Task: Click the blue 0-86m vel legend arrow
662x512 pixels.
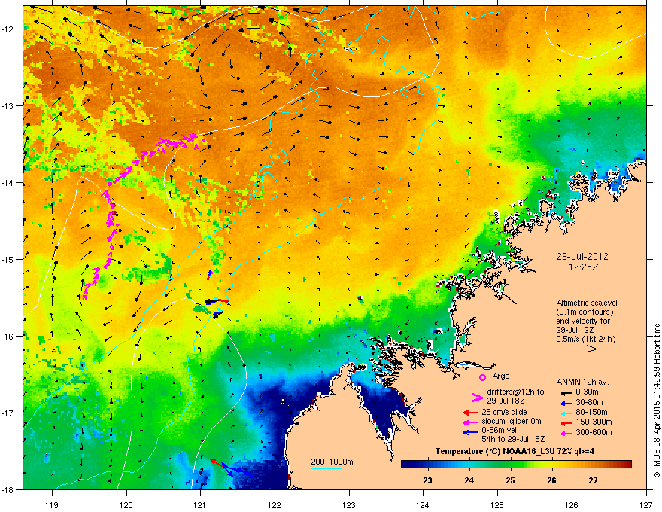Action: pyautogui.click(x=470, y=432)
